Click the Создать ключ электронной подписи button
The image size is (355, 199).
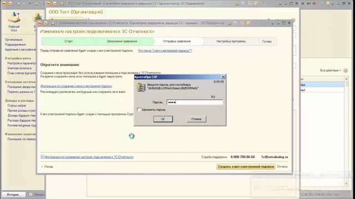(246, 166)
